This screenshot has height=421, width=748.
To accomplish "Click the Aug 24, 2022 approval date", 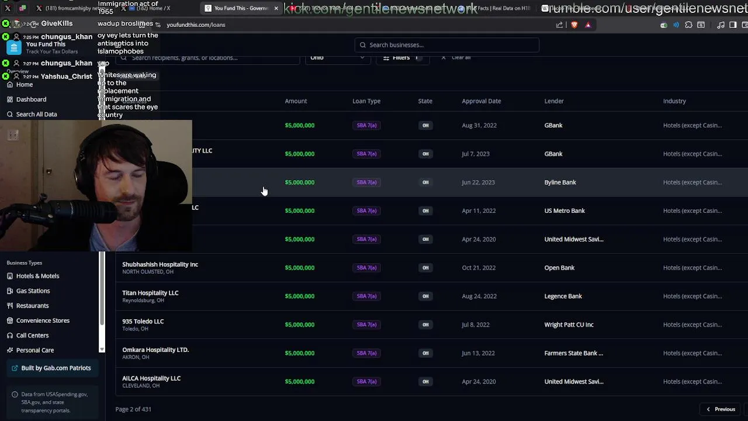I will [479, 296].
